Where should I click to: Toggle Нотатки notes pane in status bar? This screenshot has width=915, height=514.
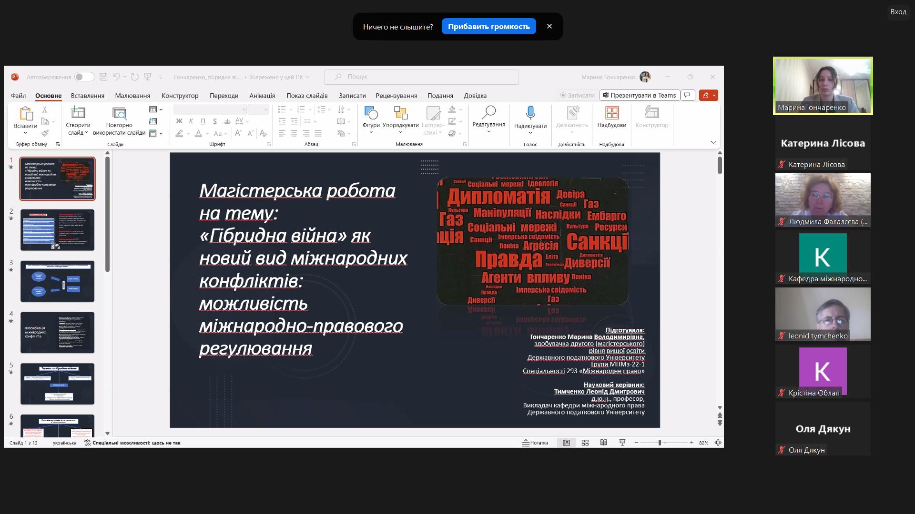[535, 443]
